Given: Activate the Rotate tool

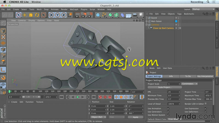Looking at the screenshot, I should tap(37, 15).
